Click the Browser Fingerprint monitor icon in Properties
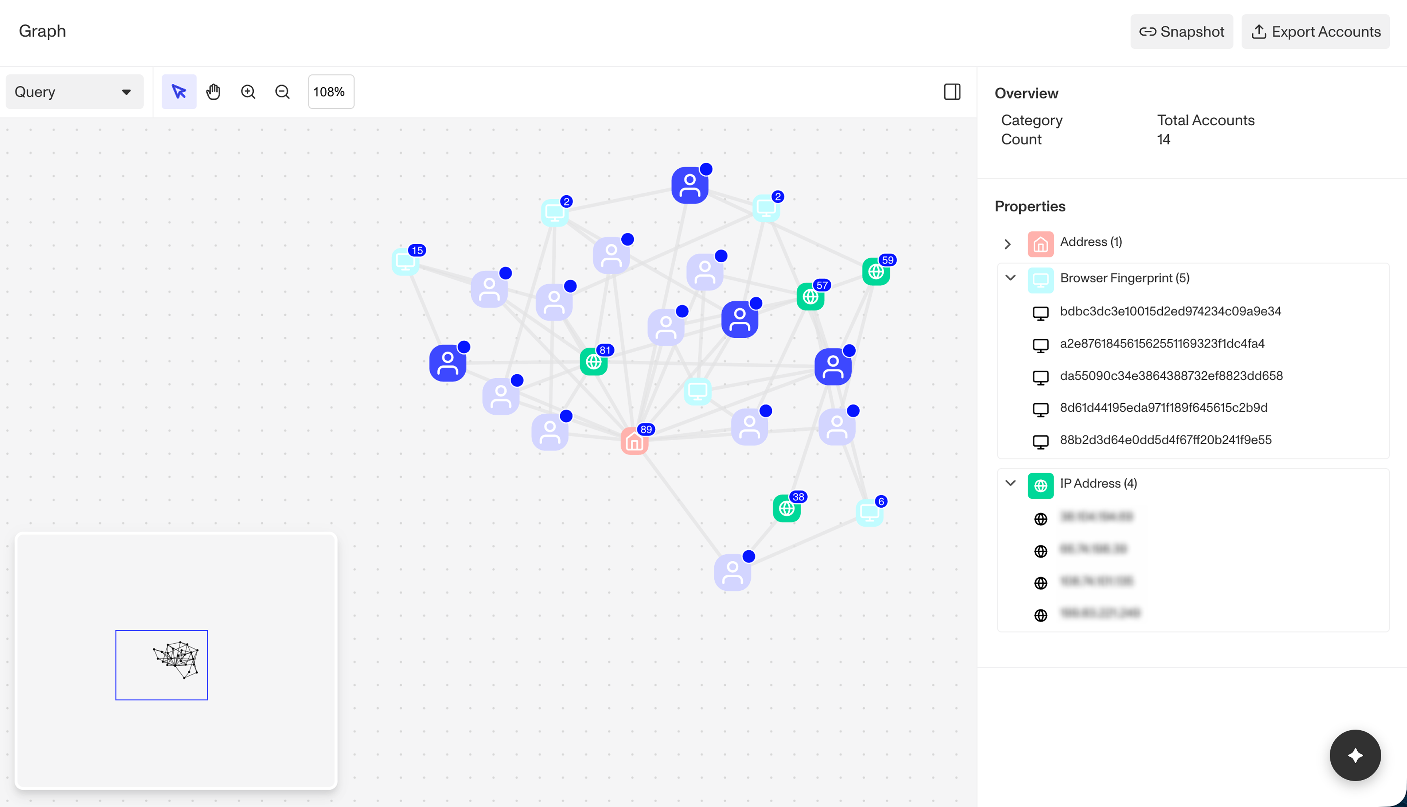The image size is (1407, 807). (1041, 280)
